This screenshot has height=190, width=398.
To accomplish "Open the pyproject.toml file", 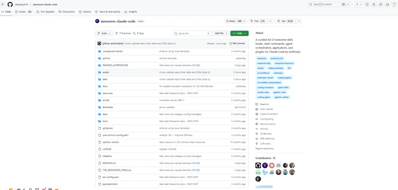I will coord(110,184).
